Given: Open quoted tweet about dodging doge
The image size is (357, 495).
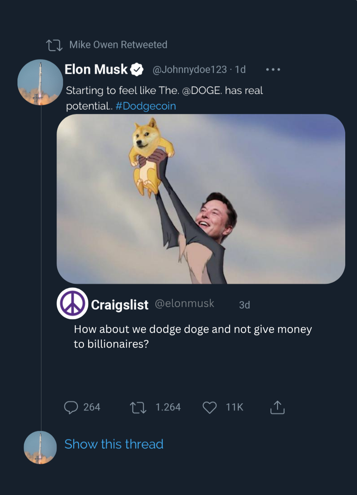Looking at the screenshot, I should tap(193, 336).
